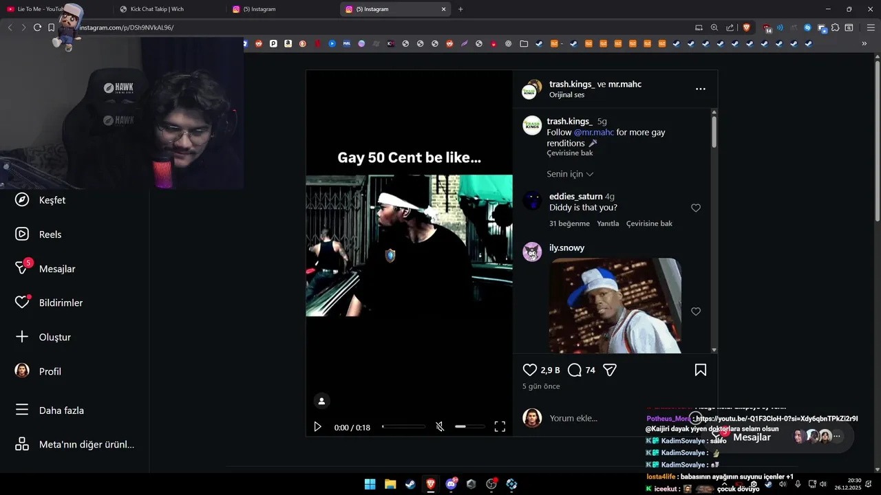The image size is (881, 495).
Task: Open the Shazam extension icon
Action: pos(808,27)
